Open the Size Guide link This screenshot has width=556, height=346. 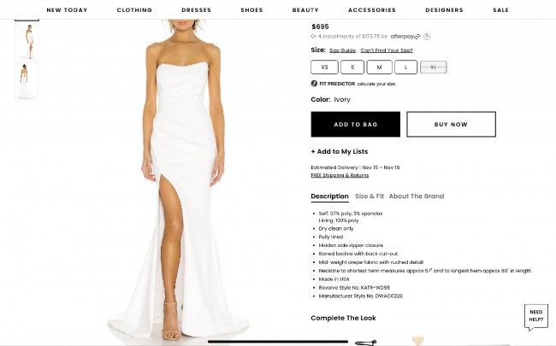[x=342, y=50]
